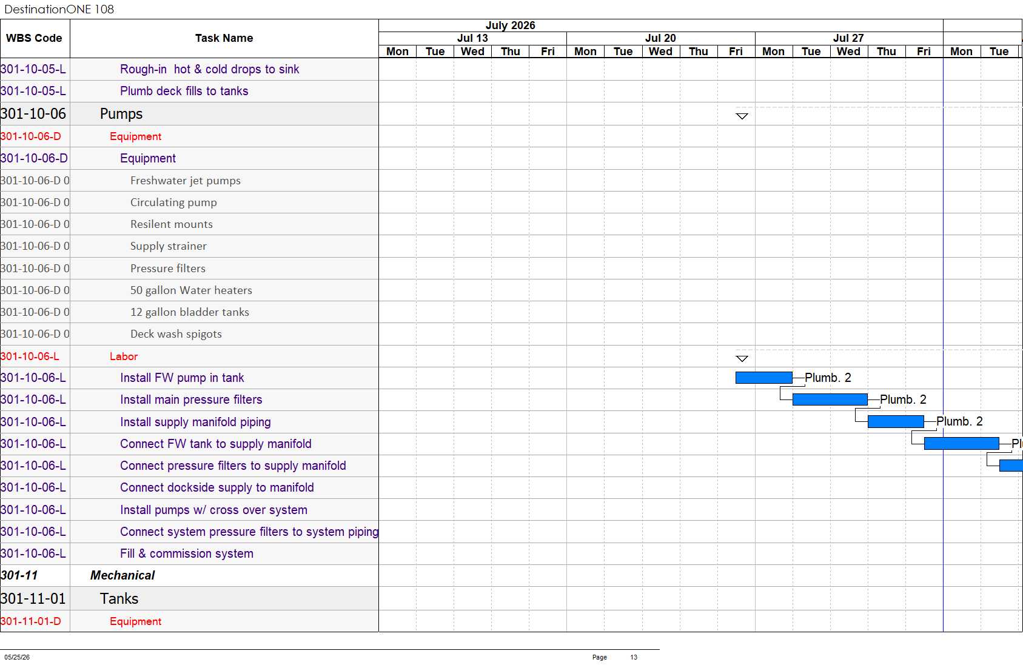Click the Plumb. 2 label beside Install FW pump bar

[828, 378]
